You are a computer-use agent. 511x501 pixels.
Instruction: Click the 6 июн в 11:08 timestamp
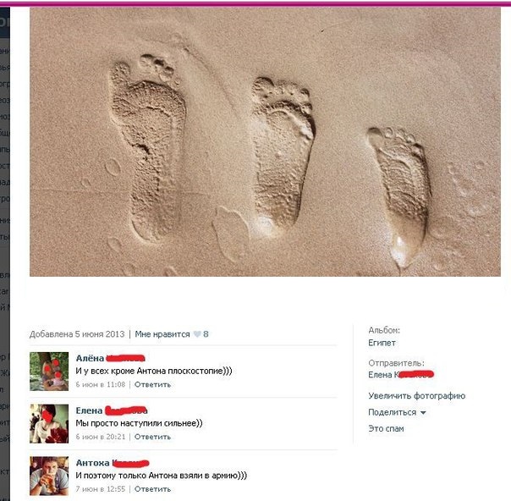[x=101, y=384]
